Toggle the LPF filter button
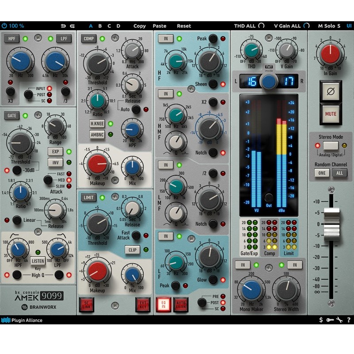This screenshot has height=354, width=354. [x=64, y=38]
